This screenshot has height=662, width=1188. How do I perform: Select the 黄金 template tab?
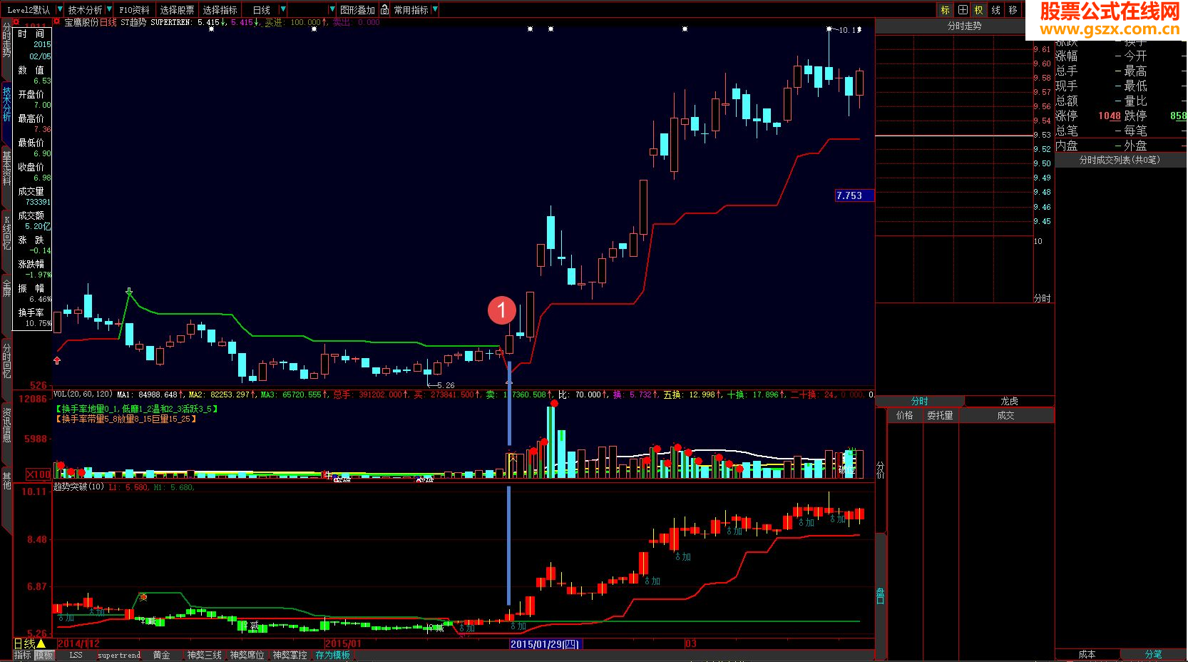pos(162,655)
